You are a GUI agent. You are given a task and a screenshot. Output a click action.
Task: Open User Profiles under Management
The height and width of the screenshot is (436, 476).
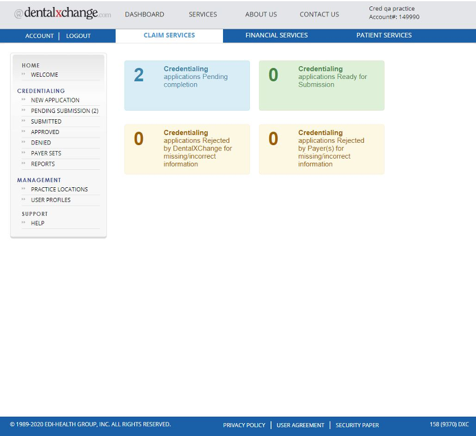point(51,200)
